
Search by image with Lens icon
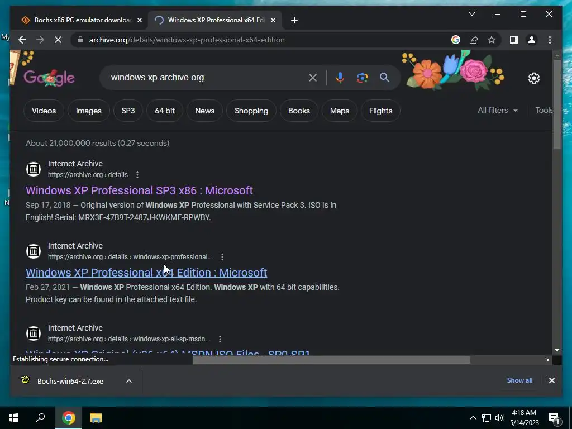pyautogui.click(x=362, y=77)
